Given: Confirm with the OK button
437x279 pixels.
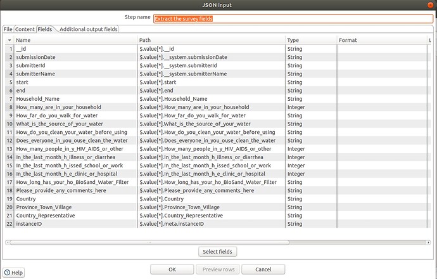Looking at the screenshot, I should [172, 269].
